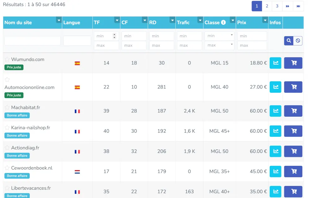This screenshot has height=198, width=310.
Task: Open stats chart for Karina-nailshop.fr
Action: (x=275, y=131)
